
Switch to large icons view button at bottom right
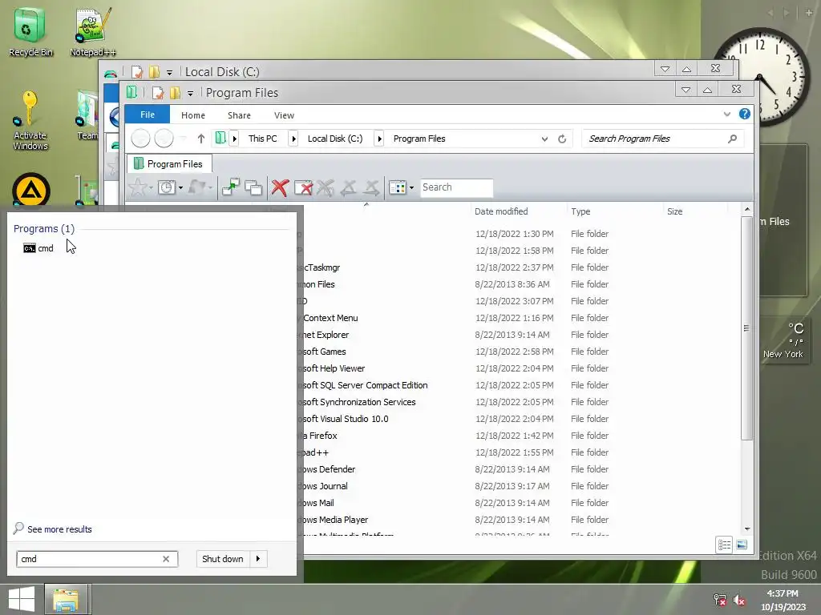pos(742,545)
